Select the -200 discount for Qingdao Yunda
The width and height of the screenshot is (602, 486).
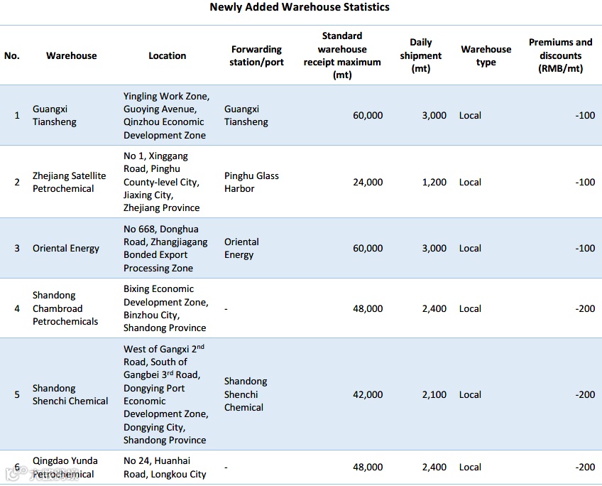[x=585, y=468]
